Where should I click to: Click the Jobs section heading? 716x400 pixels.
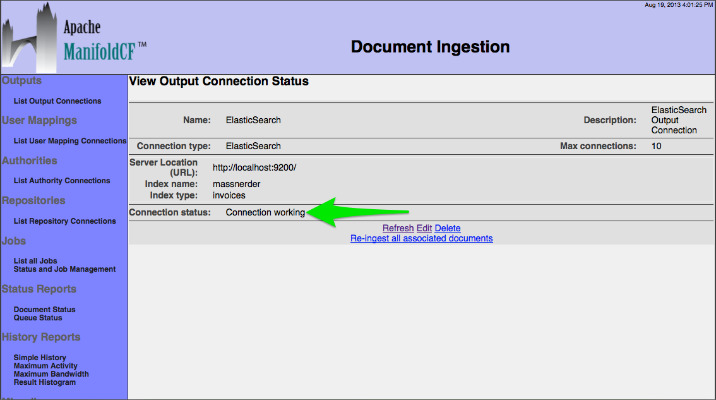point(14,241)
